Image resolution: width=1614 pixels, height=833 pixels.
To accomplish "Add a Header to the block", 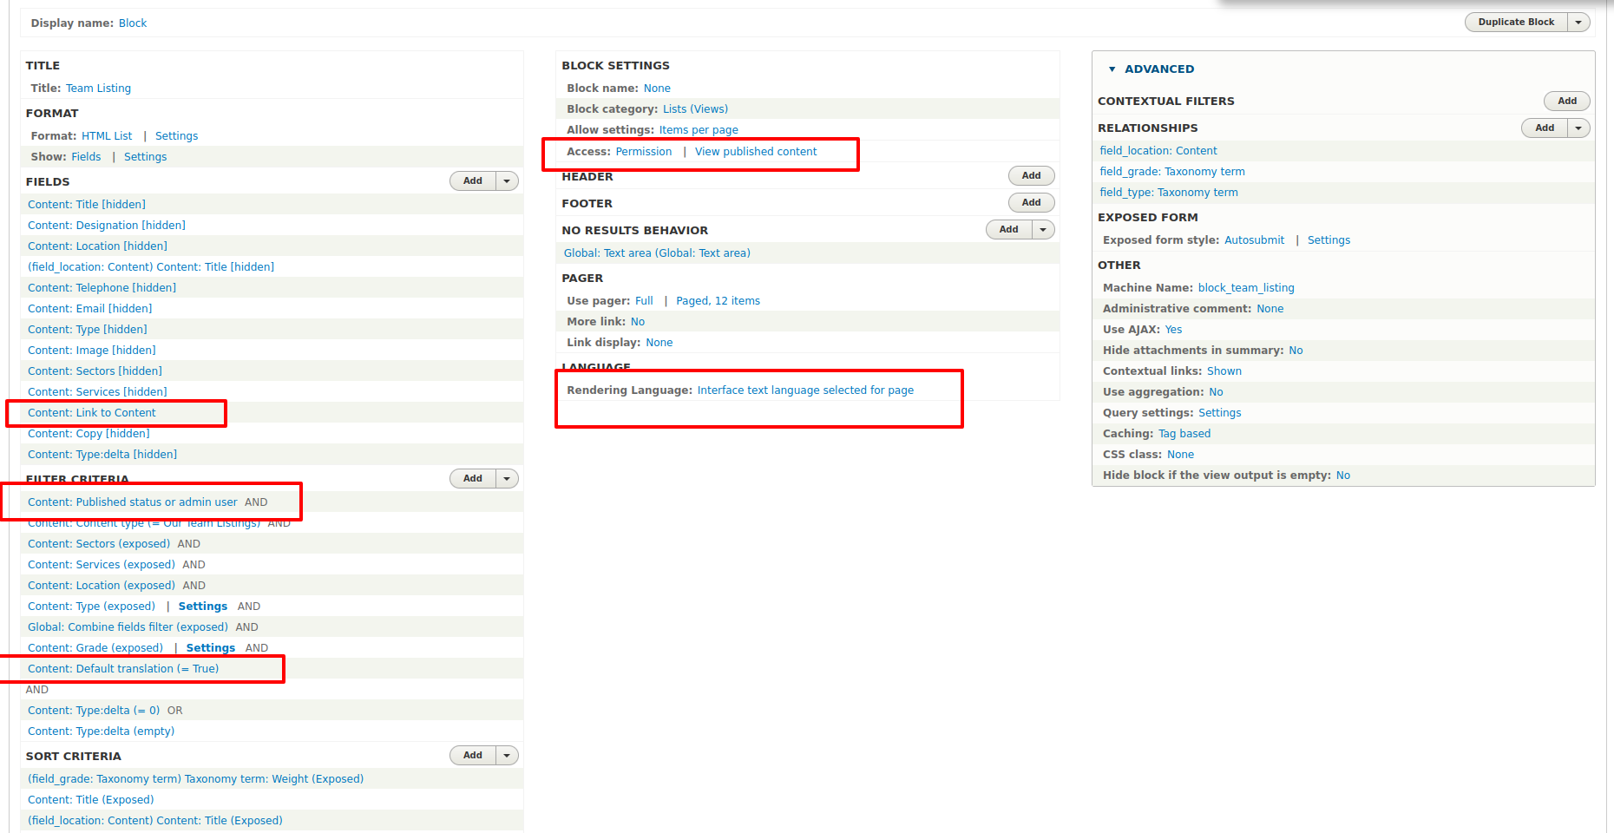I will pos(1031,175).
